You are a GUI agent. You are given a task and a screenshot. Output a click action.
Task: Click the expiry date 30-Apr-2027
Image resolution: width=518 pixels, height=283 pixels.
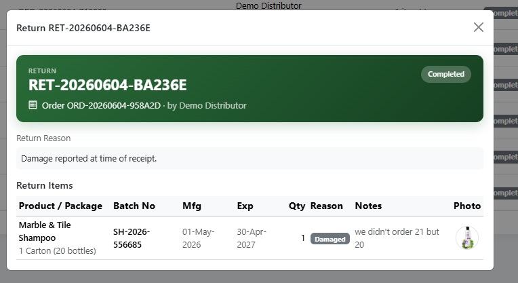[252, 238]
